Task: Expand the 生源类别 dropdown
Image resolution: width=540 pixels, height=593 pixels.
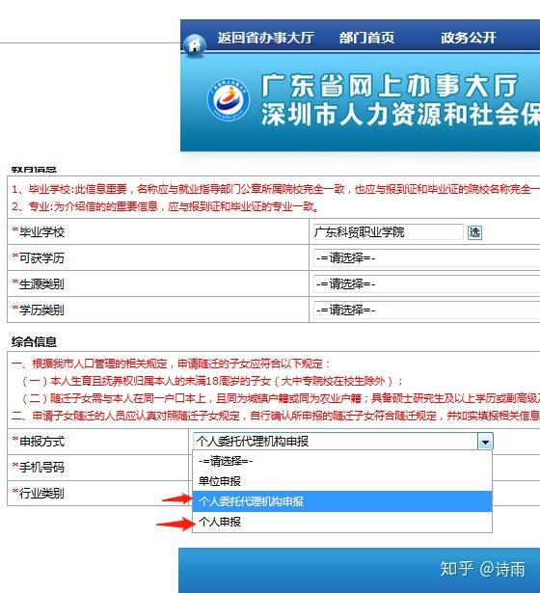Action: [426, 284]
